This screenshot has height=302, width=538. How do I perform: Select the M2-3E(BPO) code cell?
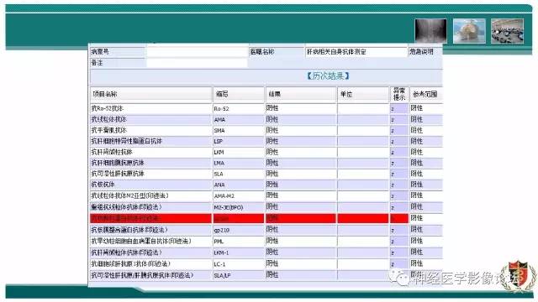click(x=239, y=207)
